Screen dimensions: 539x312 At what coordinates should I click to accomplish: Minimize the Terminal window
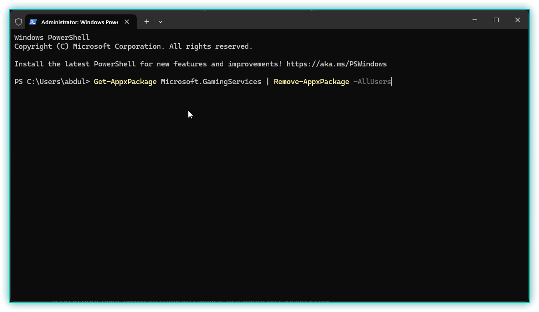pyautogui.click(x=475, y=20)
